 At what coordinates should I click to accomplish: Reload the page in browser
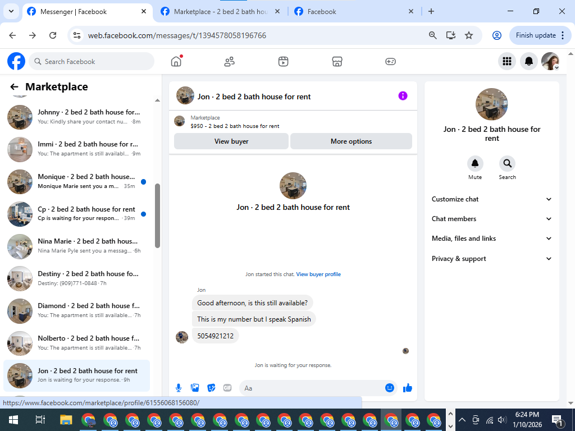pyautogui.click(x=53, y=35)
